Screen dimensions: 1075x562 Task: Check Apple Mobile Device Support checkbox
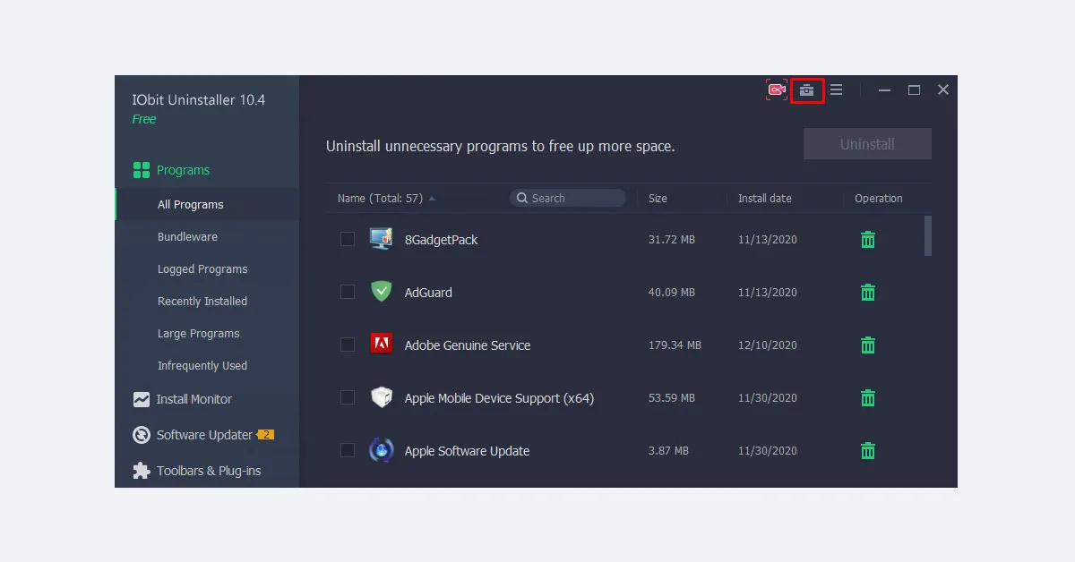348,397
